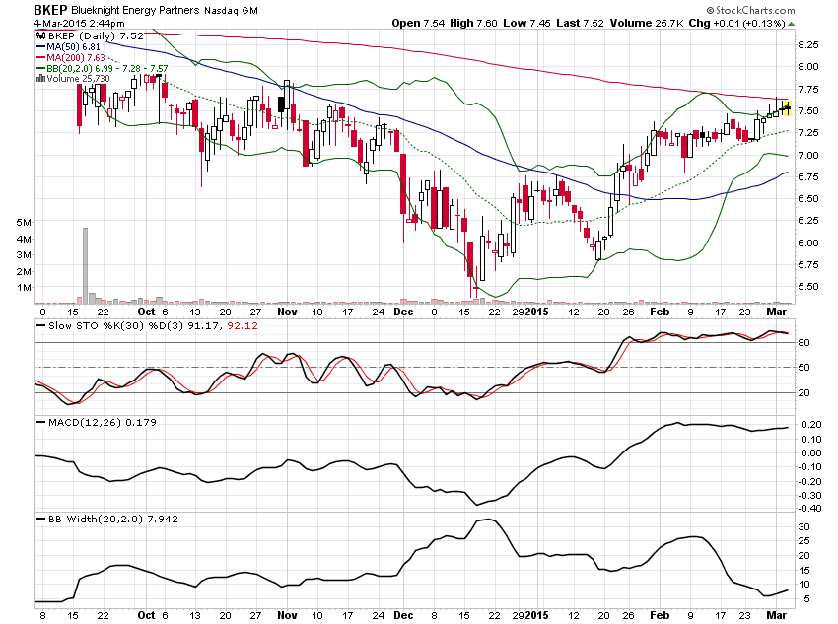Click the BKEP (Daily) 7.52 legend entry
Viewport: 838px width, 624px height.
pos(97,35)
